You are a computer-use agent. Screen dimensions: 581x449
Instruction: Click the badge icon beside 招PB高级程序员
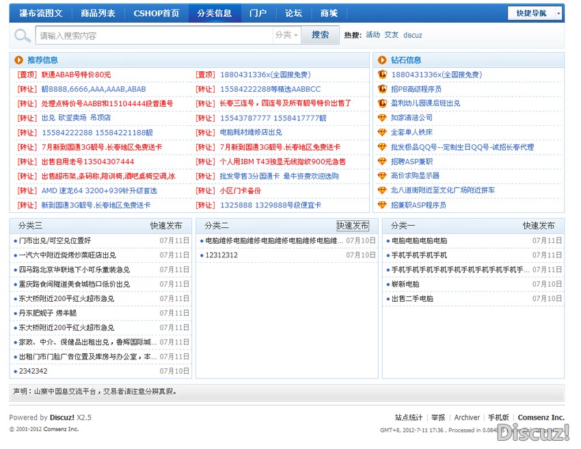(x=383, y=89)
